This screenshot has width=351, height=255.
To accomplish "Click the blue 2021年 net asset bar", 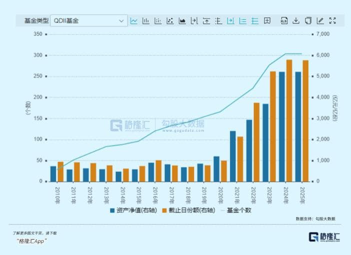I will click(x=233, y=156).
